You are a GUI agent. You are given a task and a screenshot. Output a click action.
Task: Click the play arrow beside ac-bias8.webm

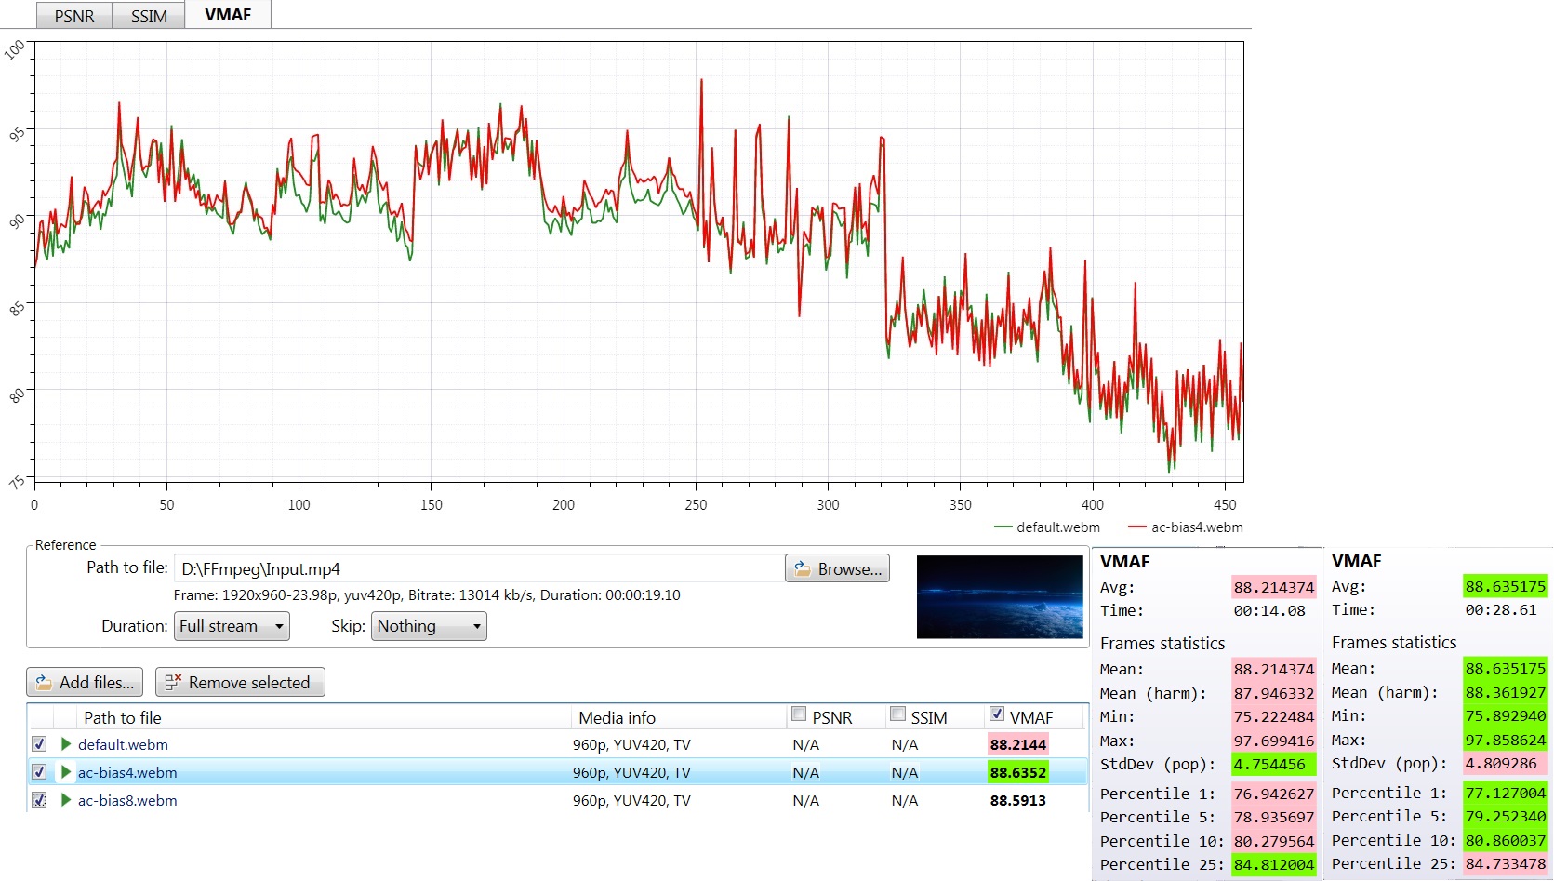[66, 800]
